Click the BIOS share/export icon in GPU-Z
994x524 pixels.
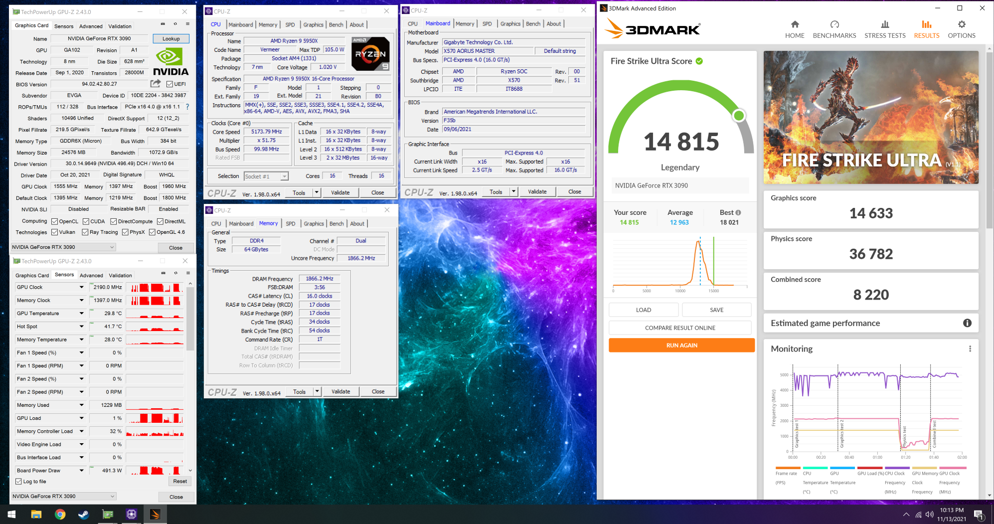click(156, 84)
